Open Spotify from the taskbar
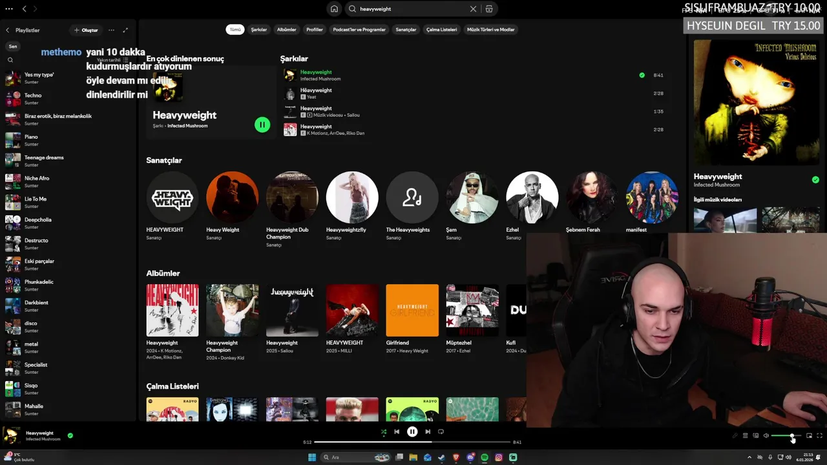827x465 pixels. click(485, 457)
